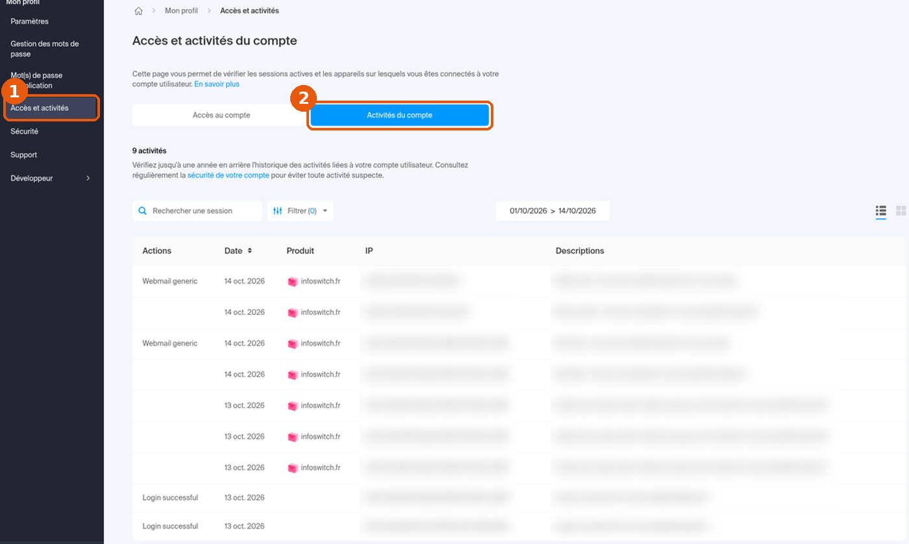Click the Descriptions column header
Image resolution: width=909 pixels, height=544 pixels.
pos(580,251)
